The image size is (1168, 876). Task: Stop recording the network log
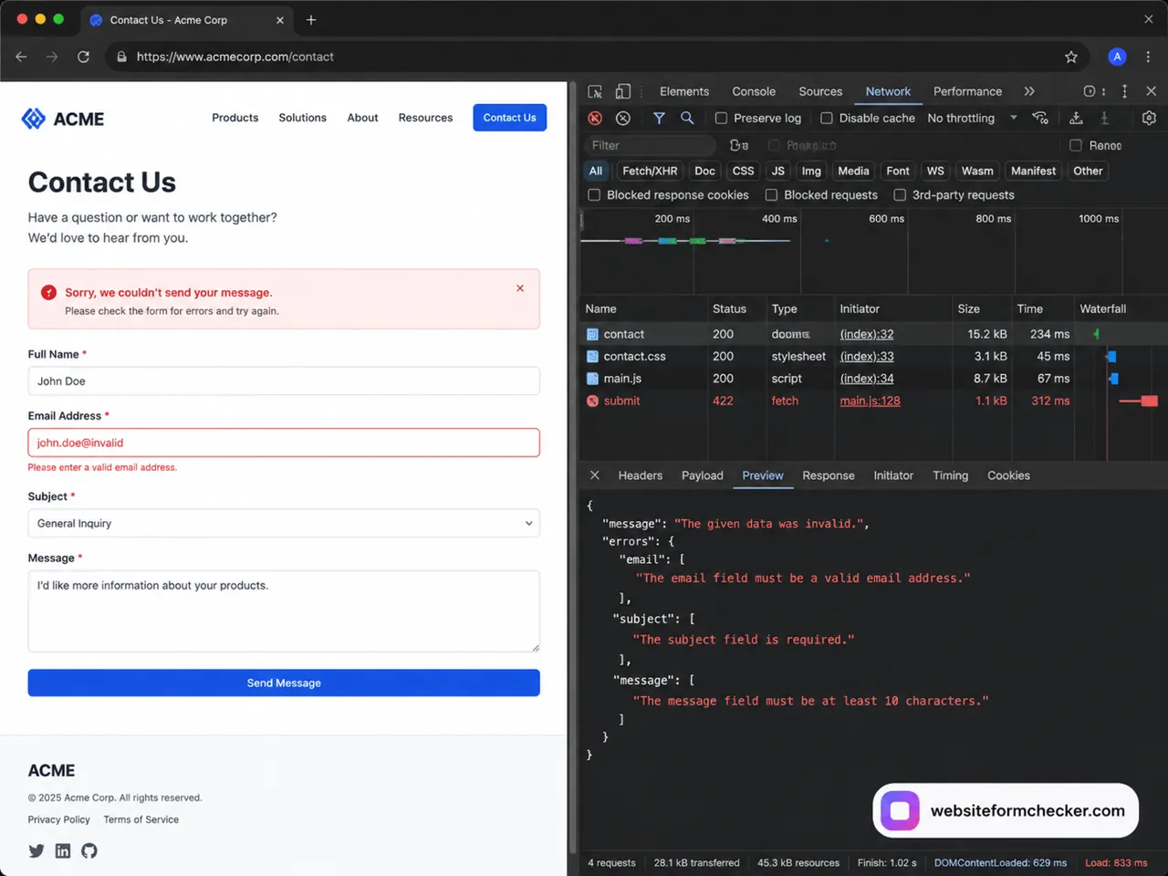point(595,118)
